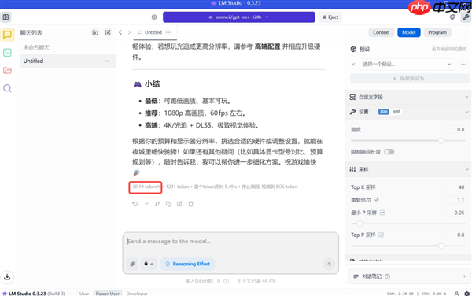Screen dimensions: 472x296
Task: Click the input token count help icon
Action: coord(226,281)
